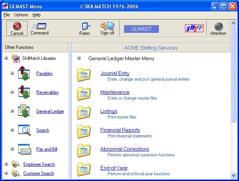Click the SkilMatch Libraries folder icon
The width and height of the screenshot is (239, 181).
point(16,58)
